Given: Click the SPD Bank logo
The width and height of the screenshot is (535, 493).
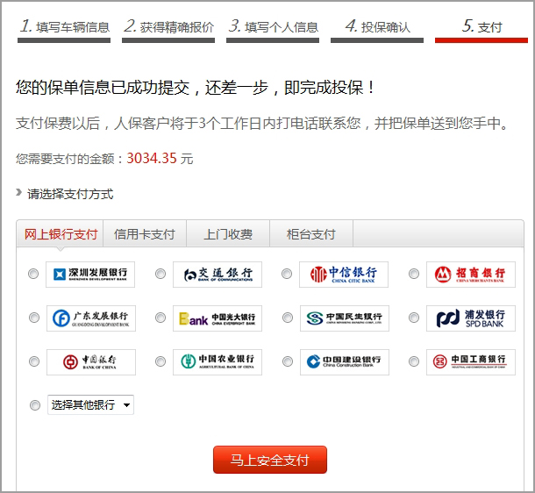Looking at the screenshot, I should coord(471,318).
